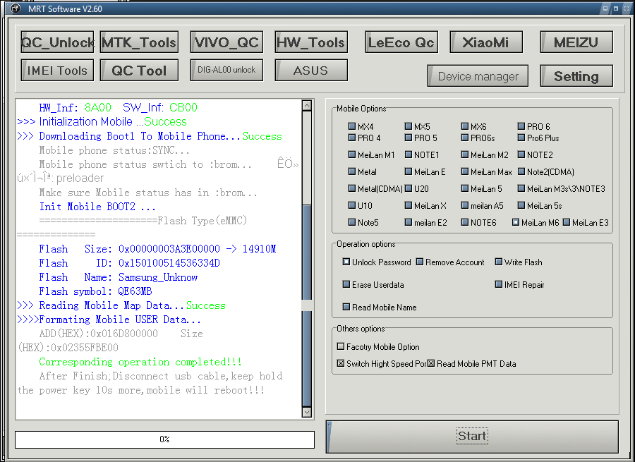Select the MeiLan M1 checkbox

click(x=352, y=154)
